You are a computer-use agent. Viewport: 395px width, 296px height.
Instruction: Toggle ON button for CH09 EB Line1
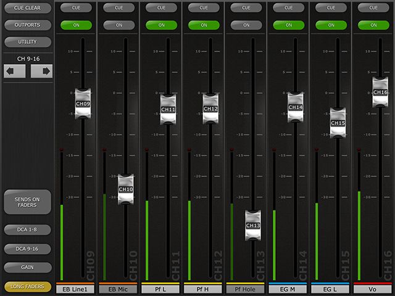76,25
